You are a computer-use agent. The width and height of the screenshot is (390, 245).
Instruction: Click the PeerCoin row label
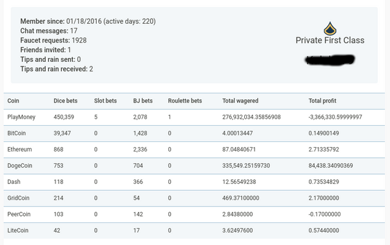coord(19,214)
